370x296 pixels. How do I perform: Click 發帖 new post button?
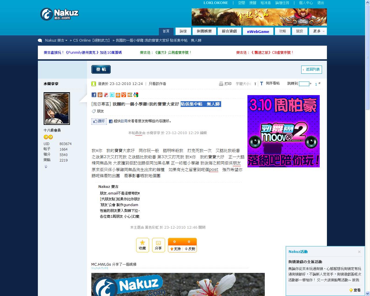[101, 69]
